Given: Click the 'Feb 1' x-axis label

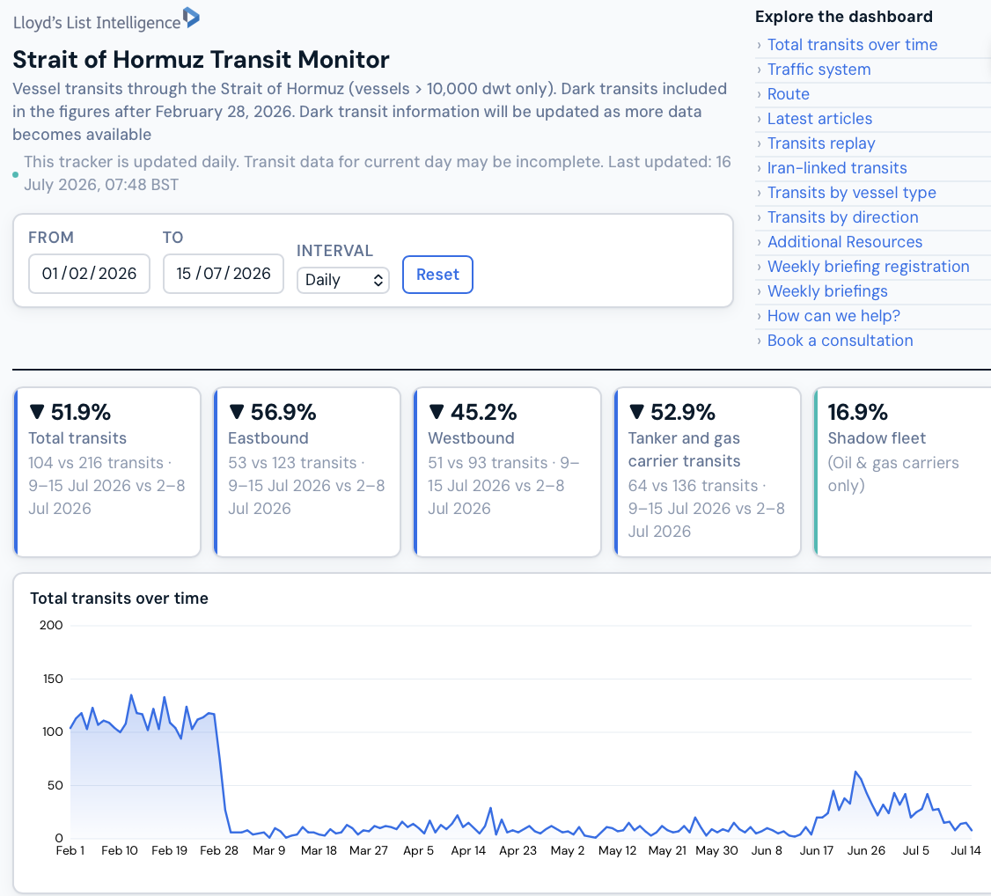Looking at the screenshot, I should pos(70,850).
